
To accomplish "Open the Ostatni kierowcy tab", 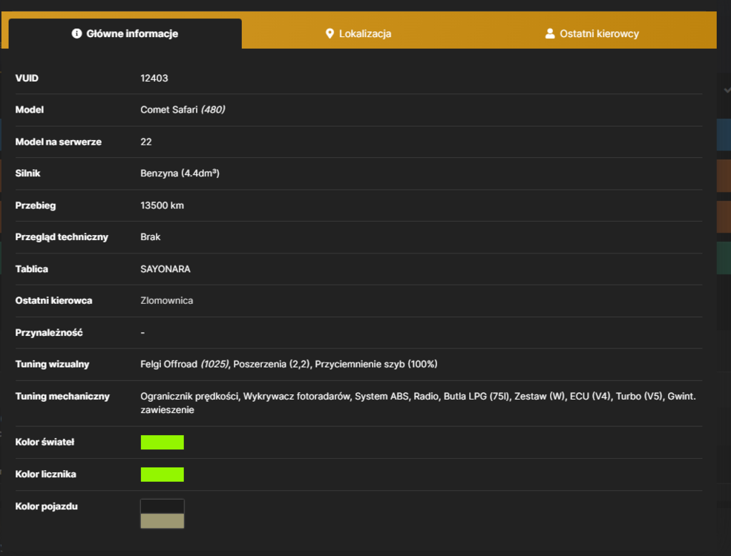I will [x=592, y=33].
